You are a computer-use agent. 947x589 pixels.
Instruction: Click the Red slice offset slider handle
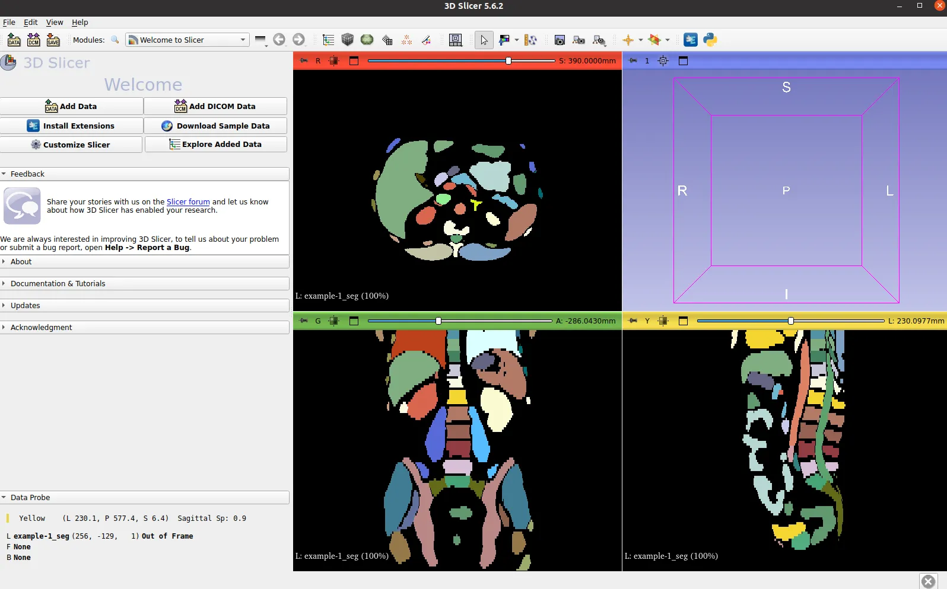[509, 60]
